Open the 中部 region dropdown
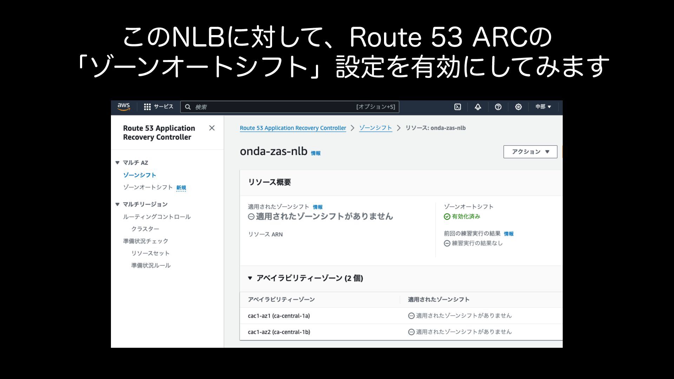 pyautogui.click(x=543, y=107)
